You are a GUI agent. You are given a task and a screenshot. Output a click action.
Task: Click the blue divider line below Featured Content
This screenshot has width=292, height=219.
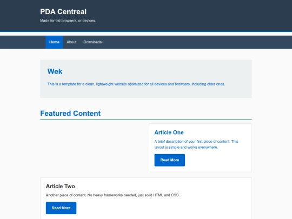(146, 120)
